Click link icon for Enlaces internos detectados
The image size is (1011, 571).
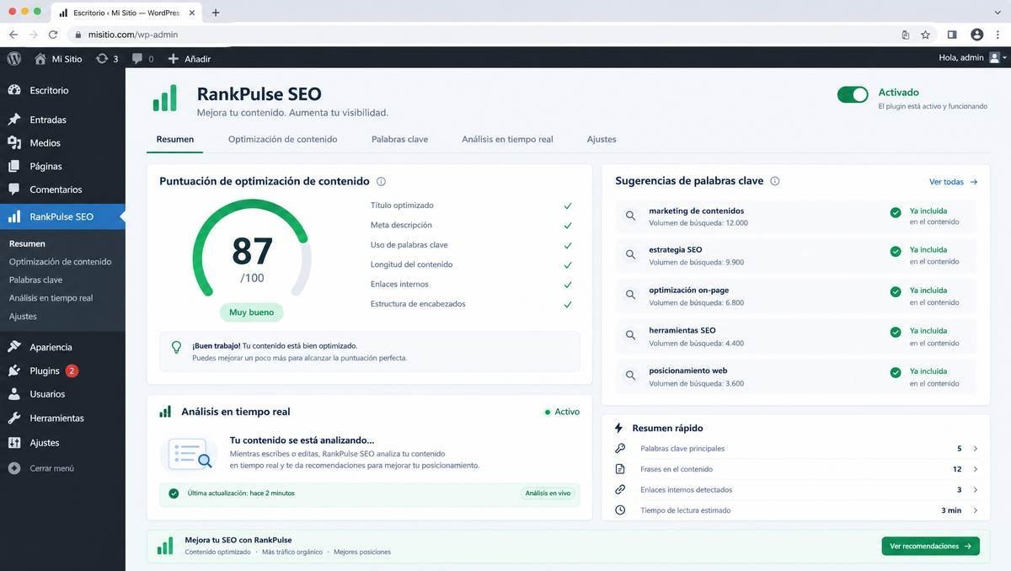point(620,489)
